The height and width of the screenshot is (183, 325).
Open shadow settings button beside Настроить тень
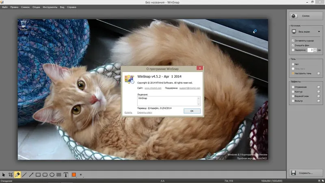[x=318, y=74]
